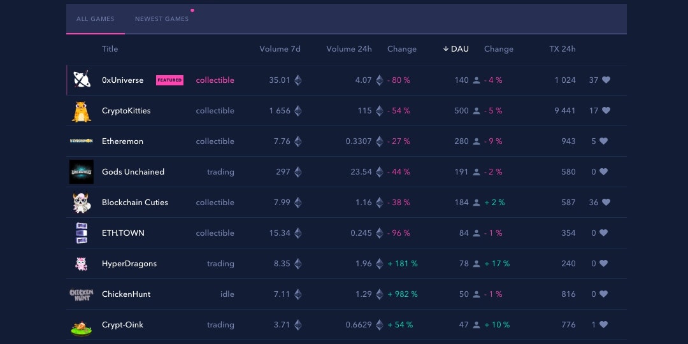Screen dimensions: 688x344
Task: Click the "+ 982 %" change value
Action: 403,294
